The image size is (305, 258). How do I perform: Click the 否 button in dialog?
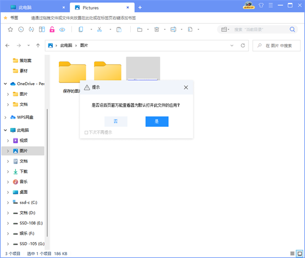pyautogui.click(x=116, y=122)
